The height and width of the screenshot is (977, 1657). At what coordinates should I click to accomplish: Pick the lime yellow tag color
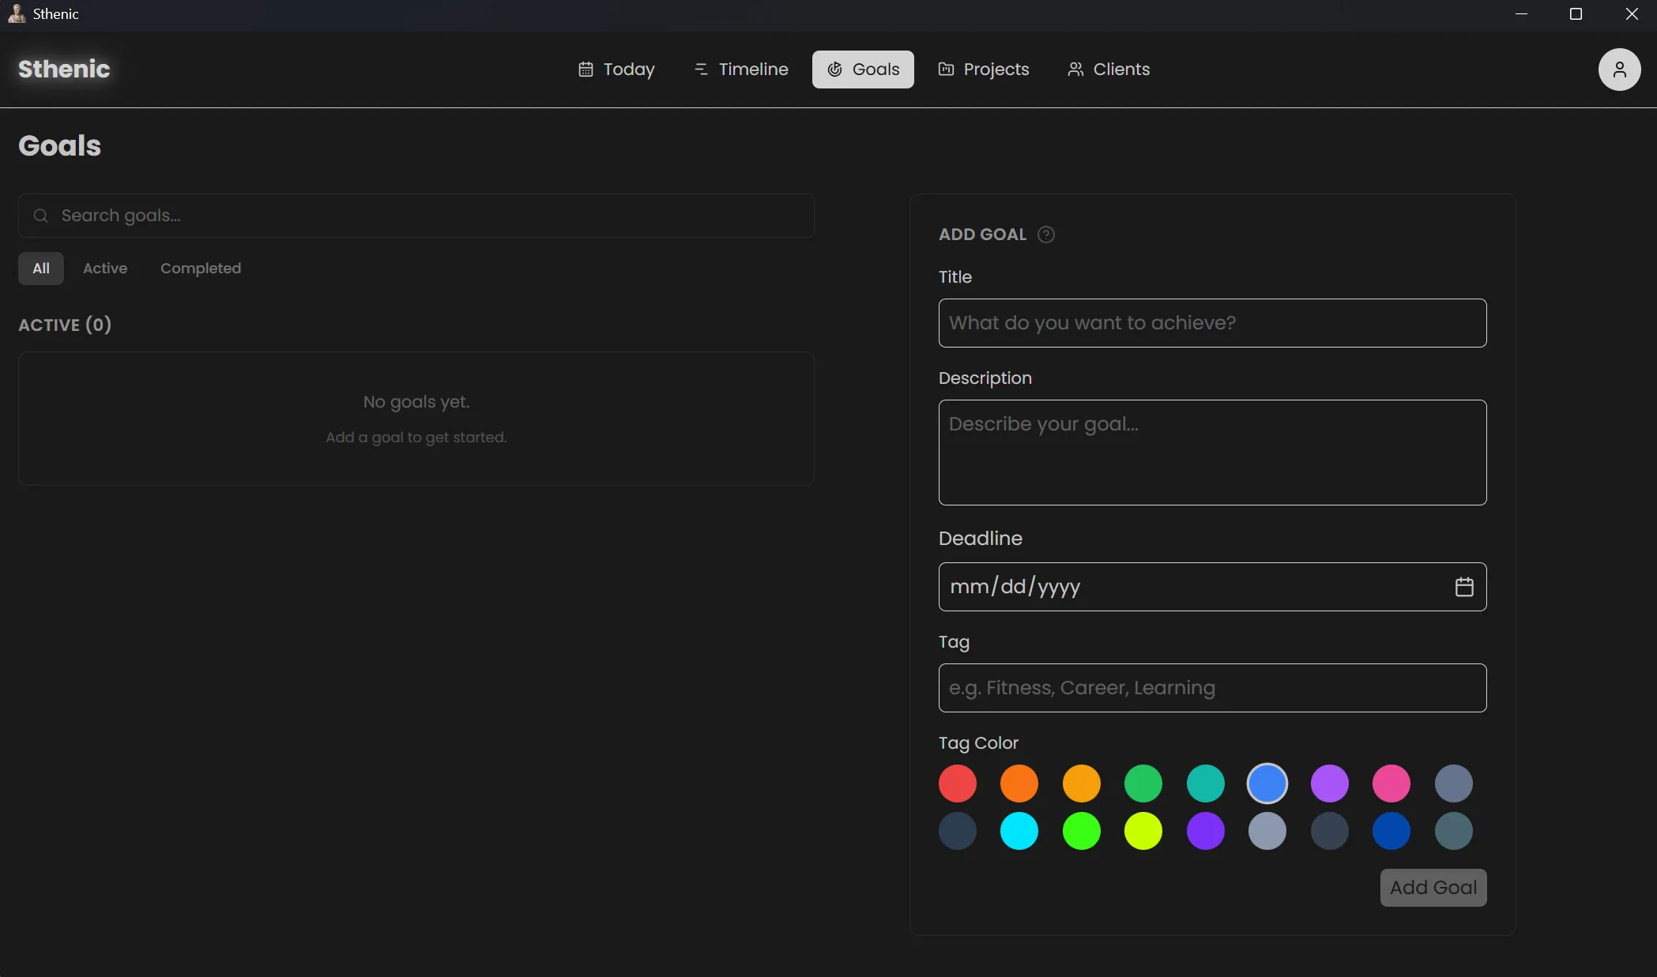tap(1143, 831)
